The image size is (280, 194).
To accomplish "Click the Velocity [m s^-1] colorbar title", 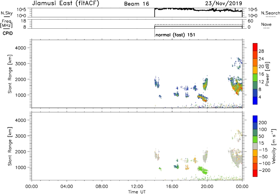I will (274, 146).
